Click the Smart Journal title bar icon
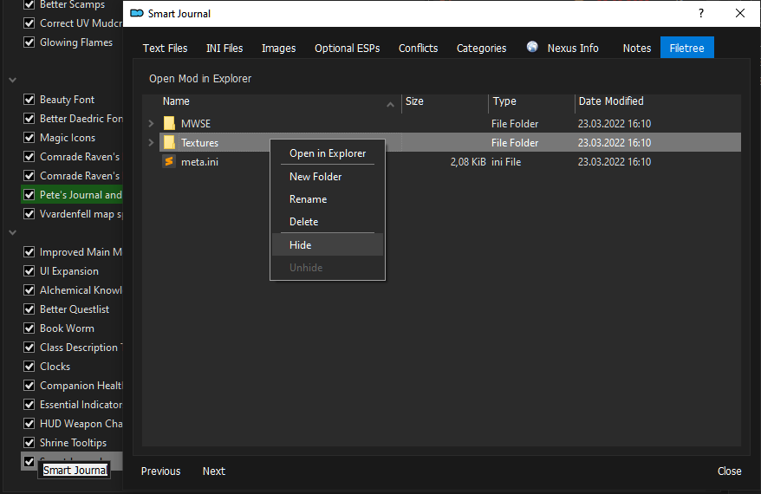 (x=136, y=14)
